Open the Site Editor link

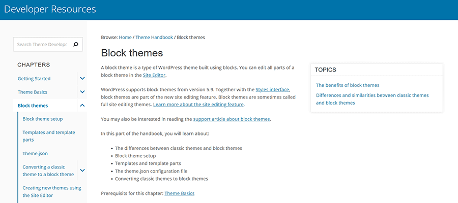coord(154,75)
